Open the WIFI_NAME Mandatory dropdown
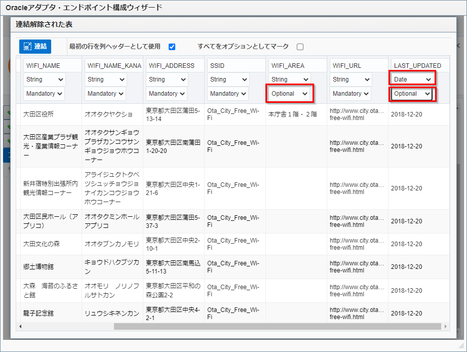The width and height of the screenshot is (467, 352). 44,94
